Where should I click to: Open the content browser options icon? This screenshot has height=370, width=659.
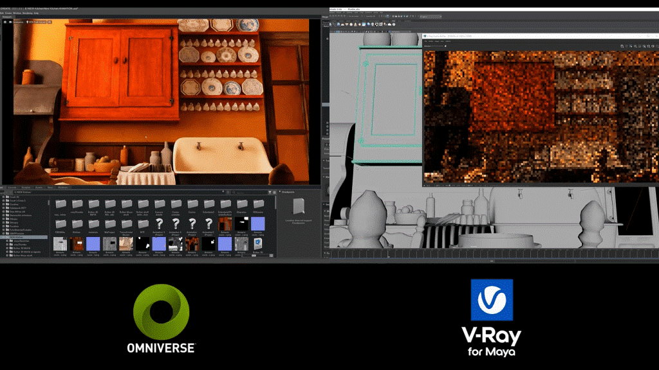[x=274, y=192]
